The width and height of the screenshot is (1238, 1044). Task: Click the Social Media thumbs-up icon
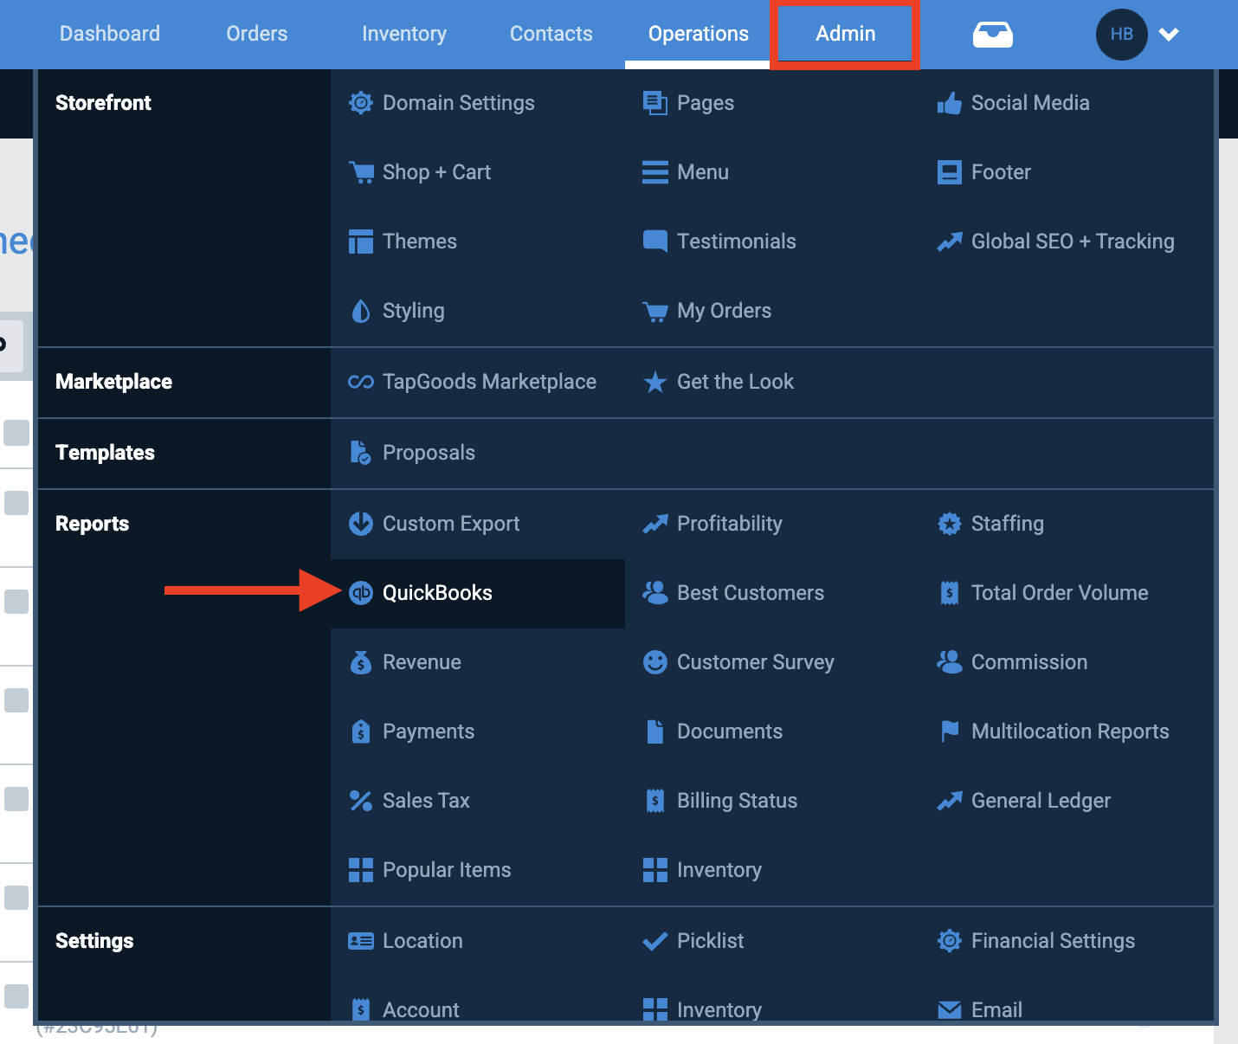tap(950, 103)
